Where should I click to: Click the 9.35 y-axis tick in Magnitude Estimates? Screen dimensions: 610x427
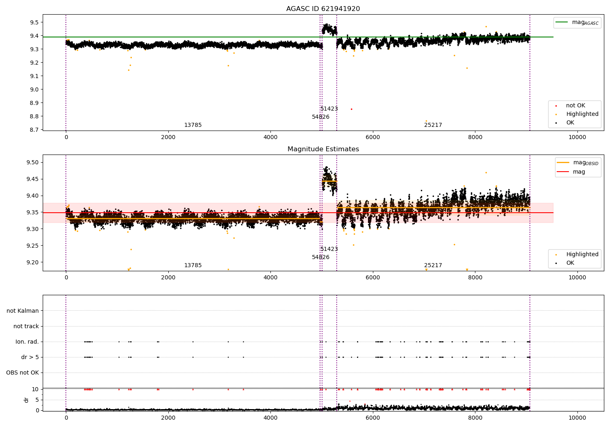(33, 213)
